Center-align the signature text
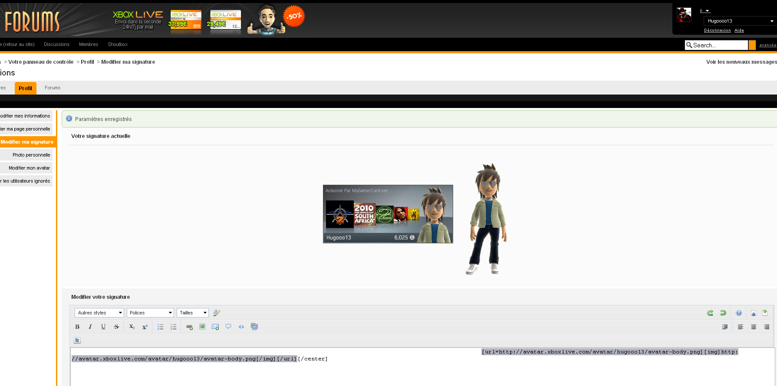The width and height of the screenshot is (777, 386). click(754, 327)
